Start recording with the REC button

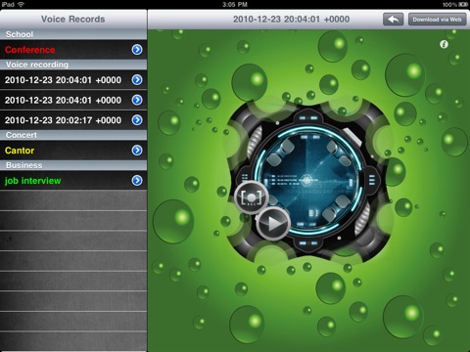point(252,198)
